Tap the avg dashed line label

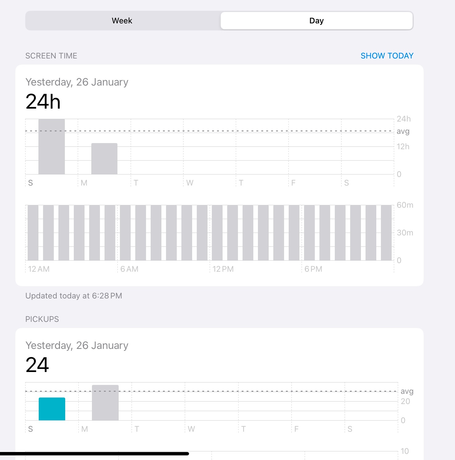[403, 131]
